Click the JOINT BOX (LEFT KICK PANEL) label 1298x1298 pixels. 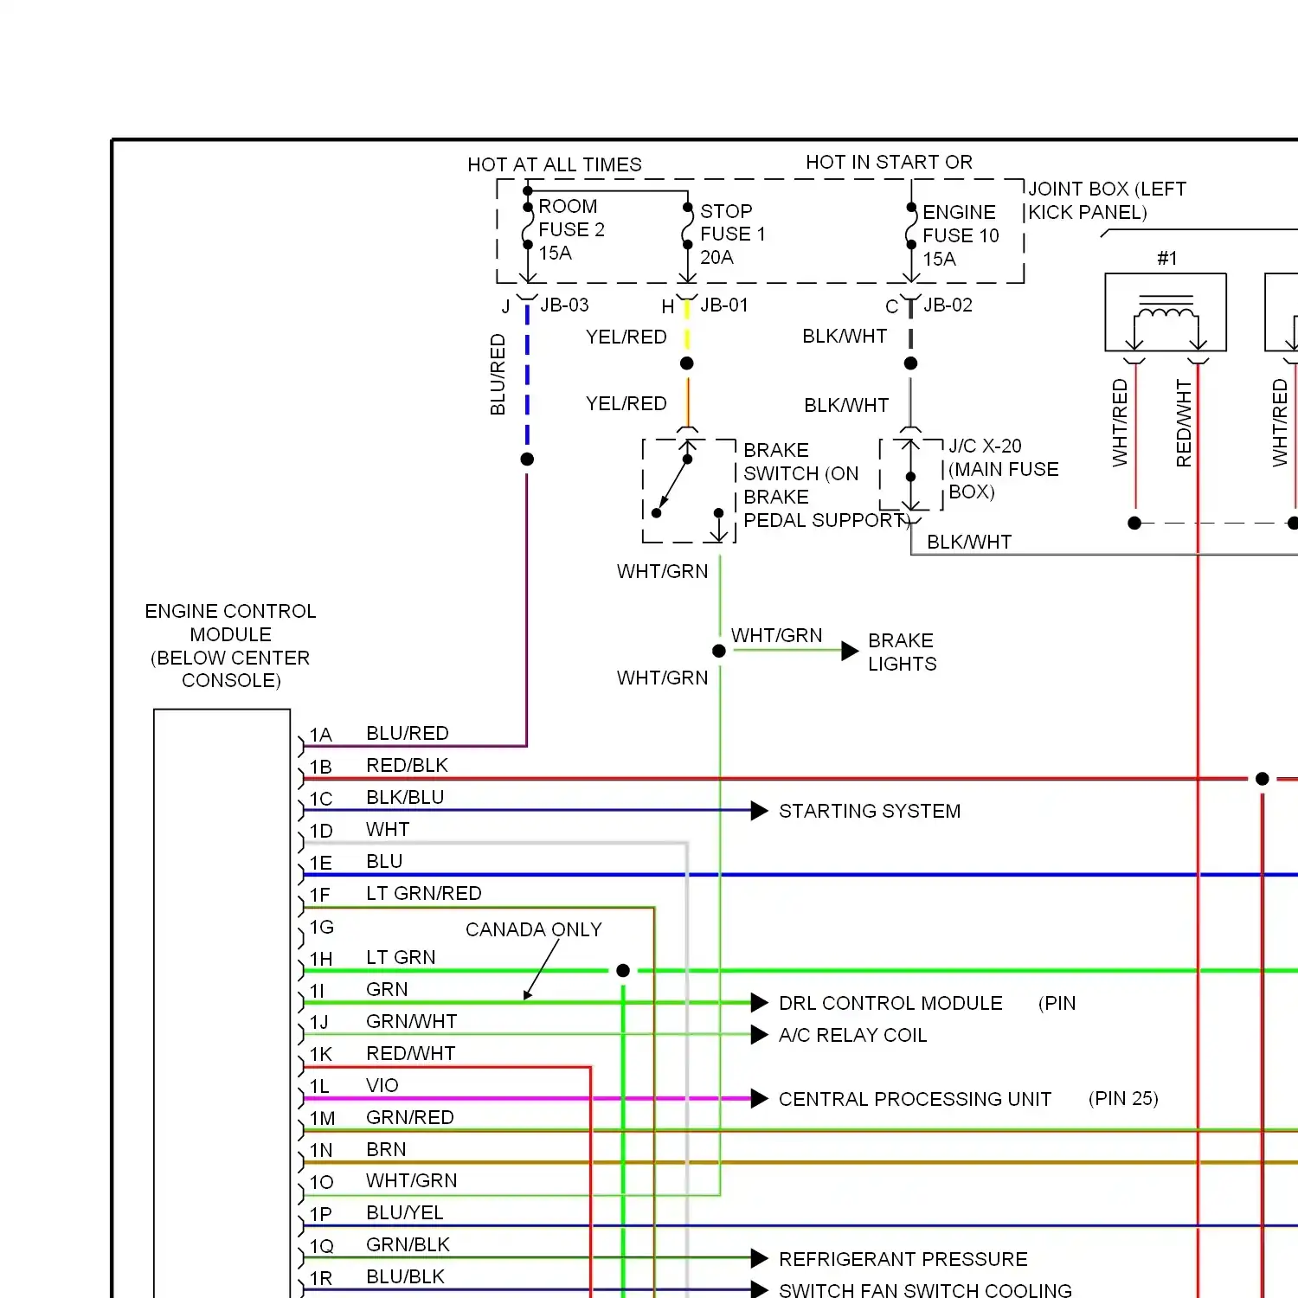click(x=1107, y=200)
